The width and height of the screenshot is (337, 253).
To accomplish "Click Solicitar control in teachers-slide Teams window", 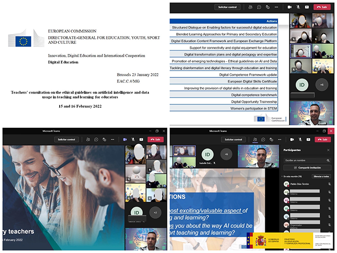I will tap(66, 139).
